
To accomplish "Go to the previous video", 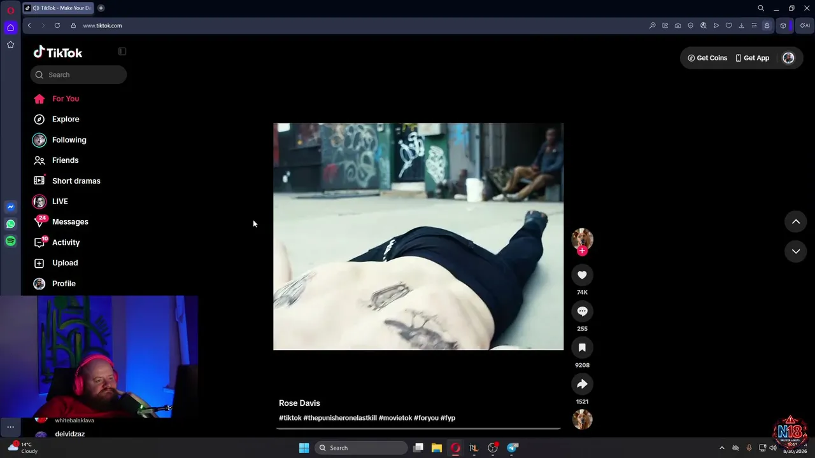I will click(x=796, y=221).
